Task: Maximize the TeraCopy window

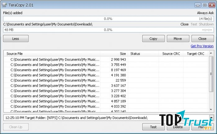Action: point(205,5)
